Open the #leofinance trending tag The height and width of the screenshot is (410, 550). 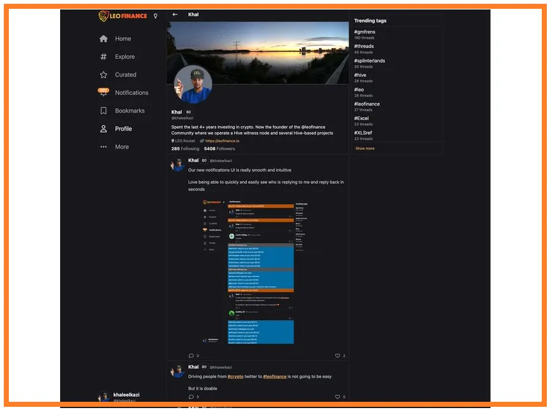[367, 104]
